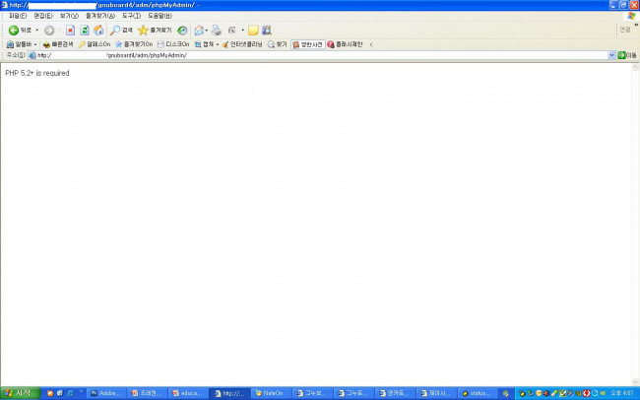This screenshot has height=400, width=640.
Task: Open the 도구(T) menu
Action: [x=131, y=16]
